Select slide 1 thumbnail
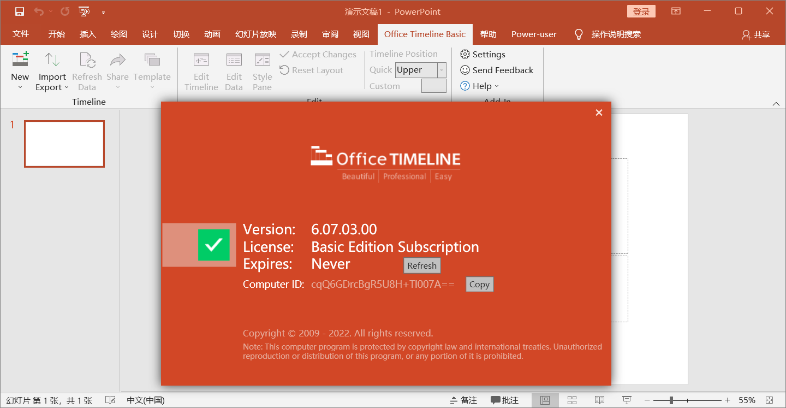 coord(64,144)
